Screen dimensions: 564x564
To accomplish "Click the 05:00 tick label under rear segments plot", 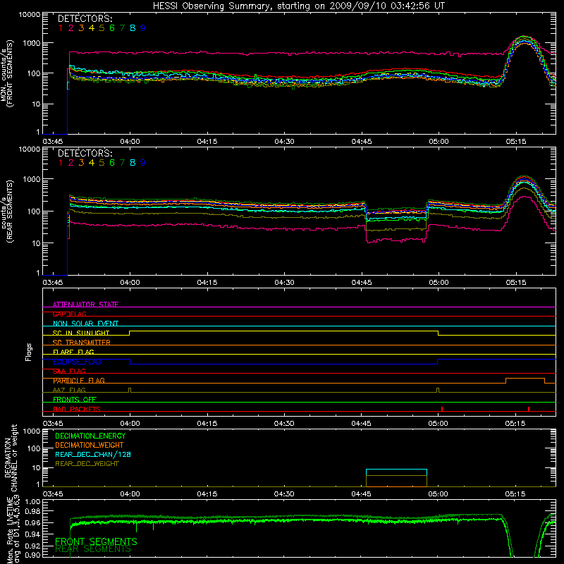I will point(439,283).
